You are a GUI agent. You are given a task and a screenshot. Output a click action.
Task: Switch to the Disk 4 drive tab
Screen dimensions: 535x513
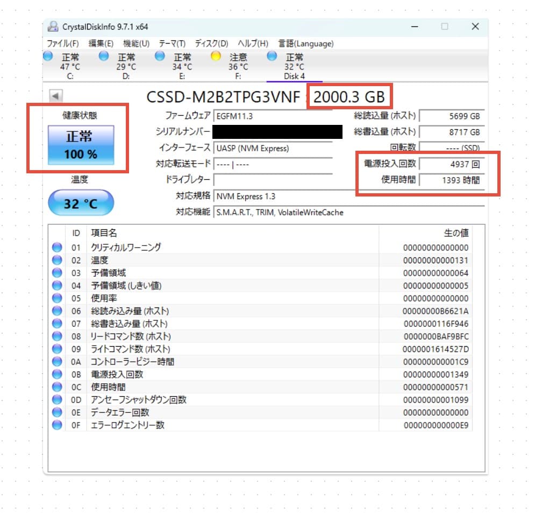(x=294, y=67)
